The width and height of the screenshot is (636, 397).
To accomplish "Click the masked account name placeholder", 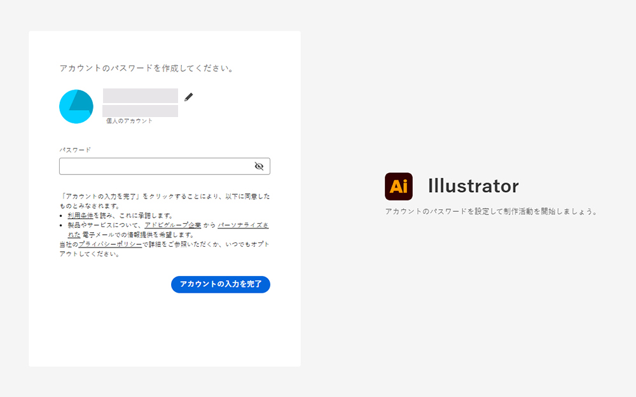I will coord(140,97).
